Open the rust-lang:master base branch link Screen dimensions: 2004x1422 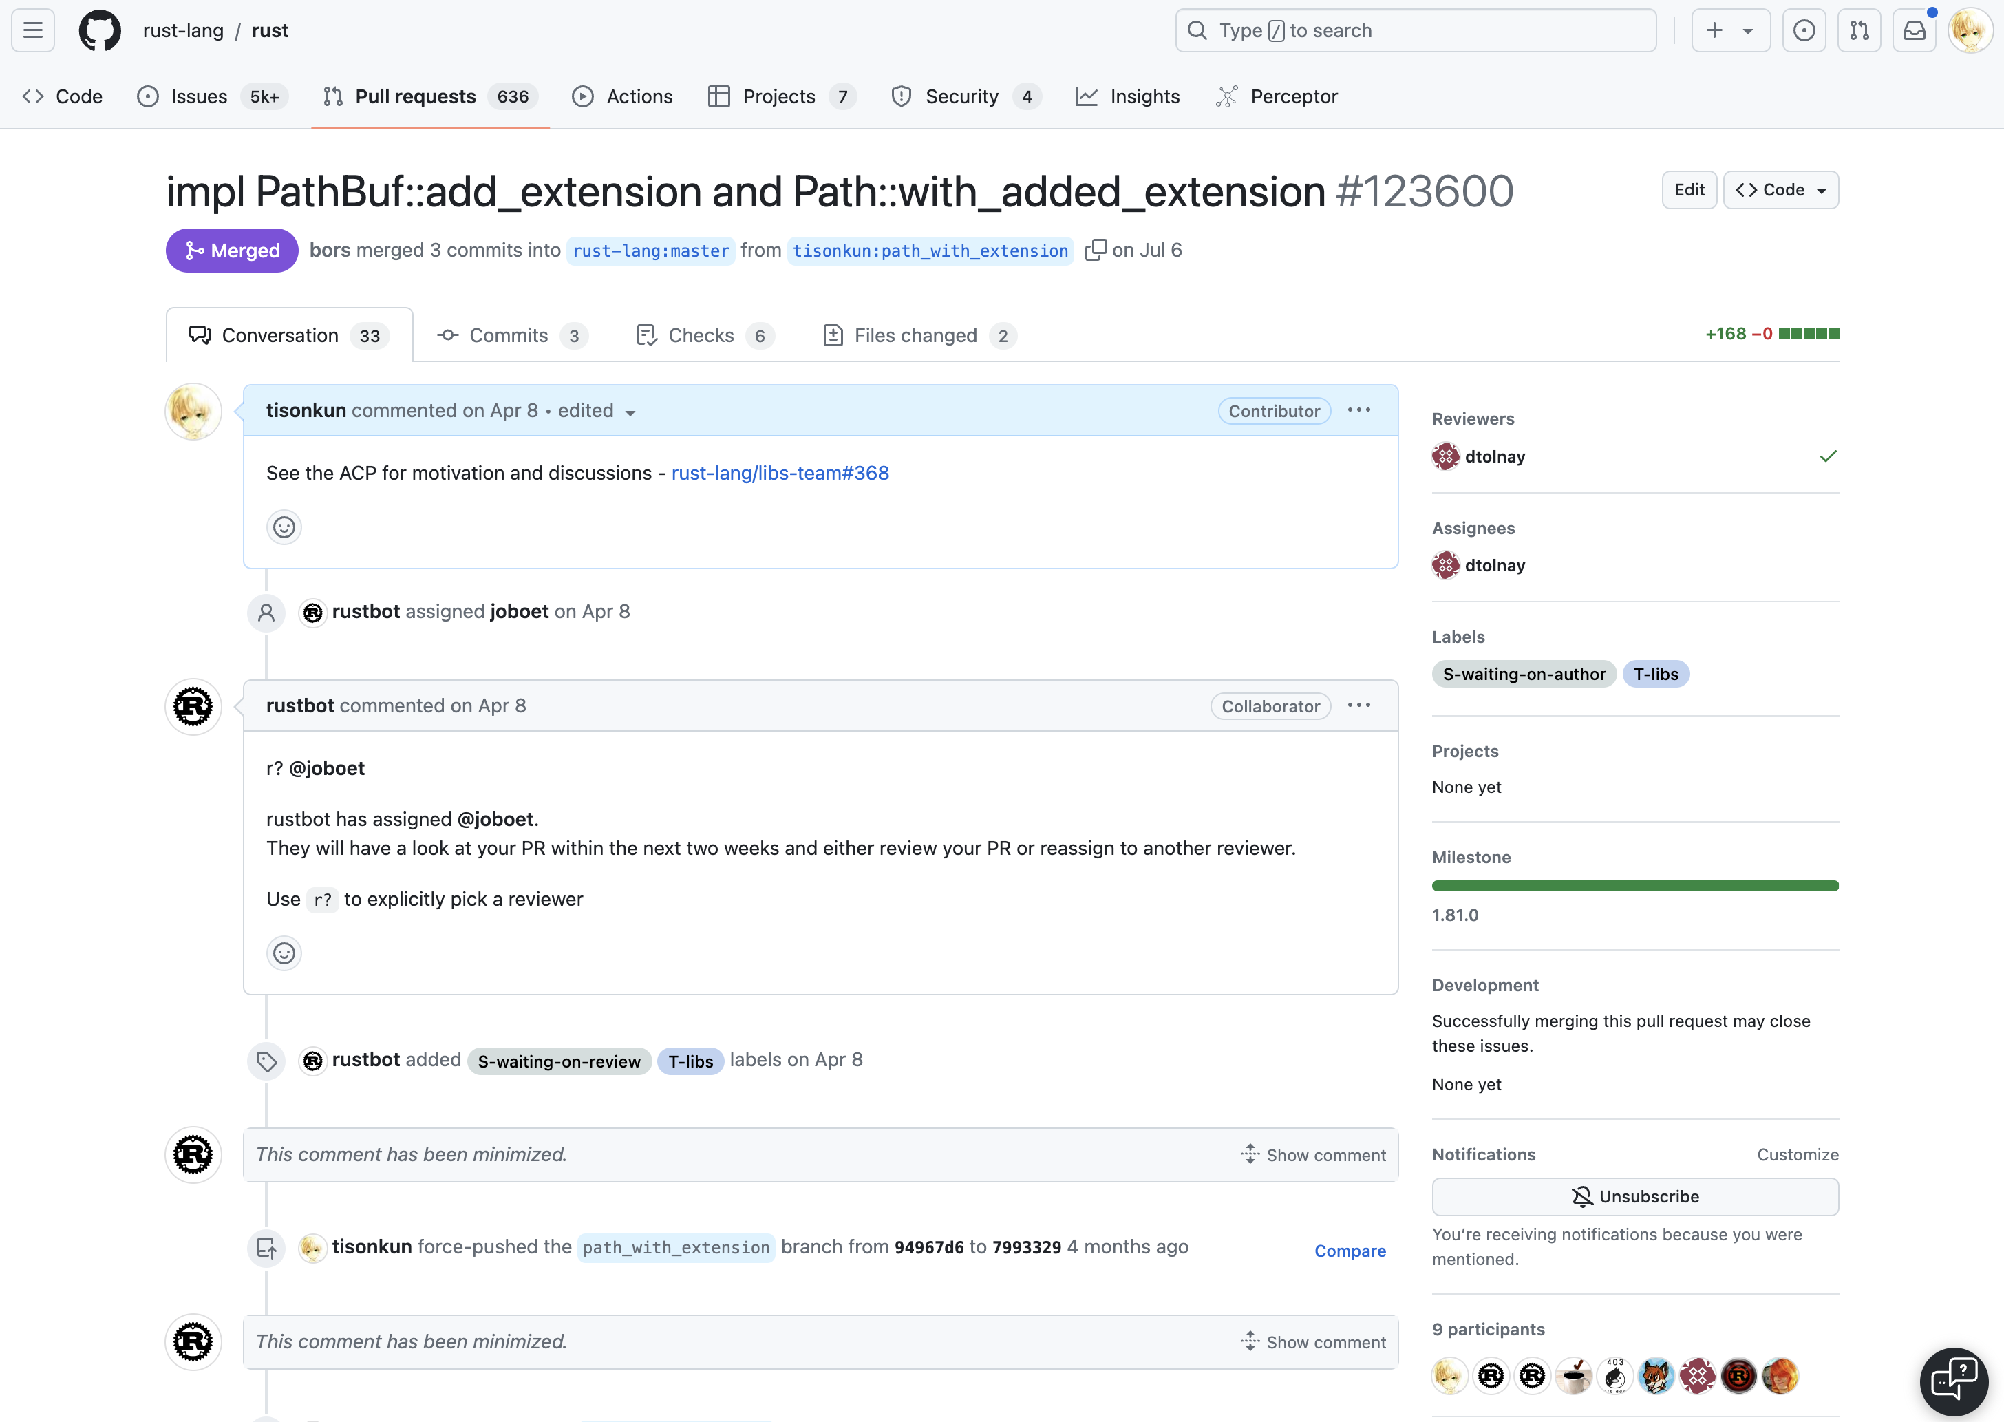pos(650,251)
